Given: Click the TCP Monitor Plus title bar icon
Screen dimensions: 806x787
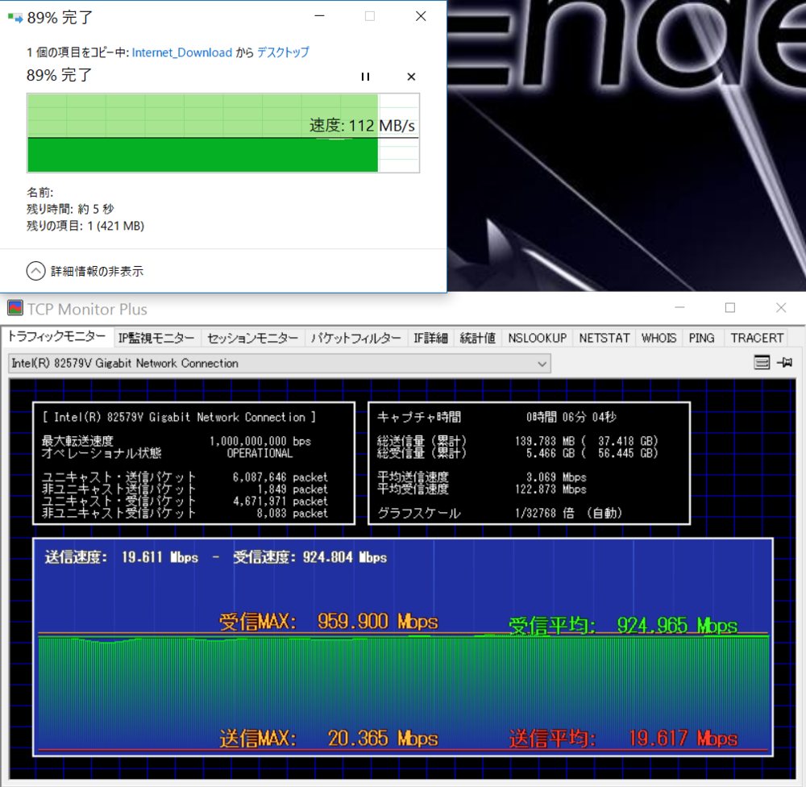Looking at the screenshot, I should (x=14, y=308).
